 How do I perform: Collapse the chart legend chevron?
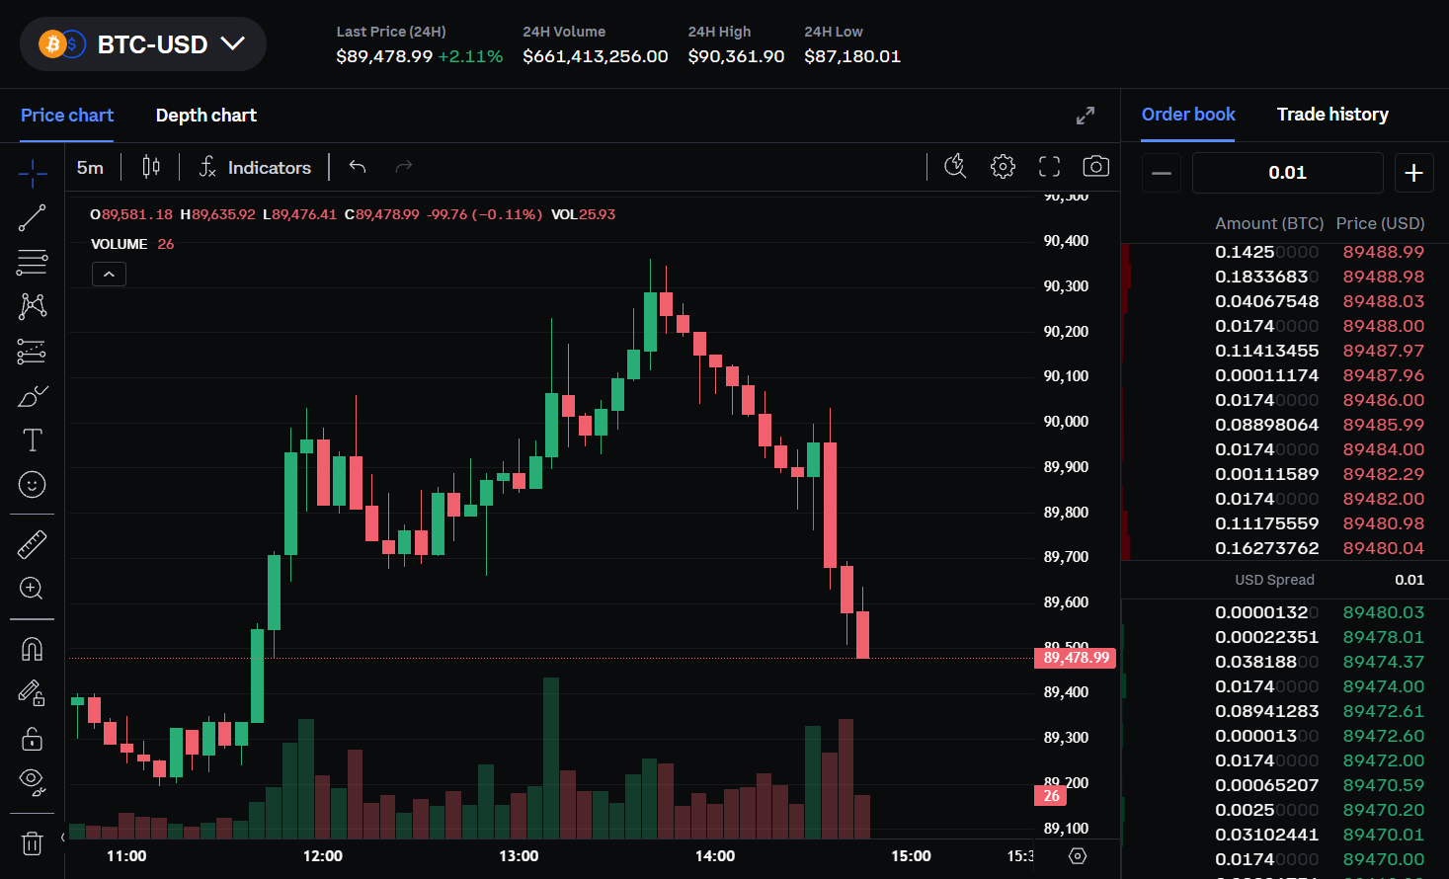[x=109, y=274]
